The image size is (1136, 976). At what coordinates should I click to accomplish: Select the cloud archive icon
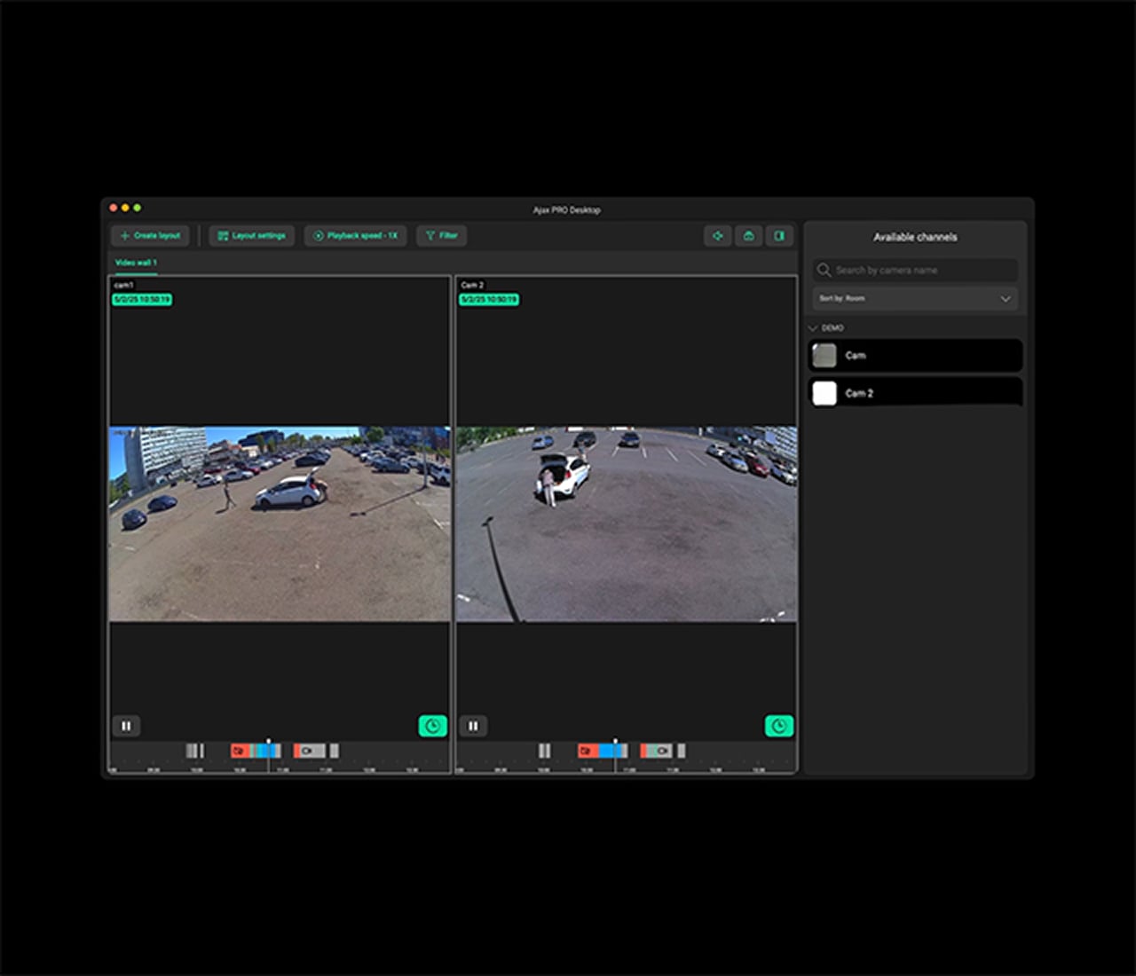748,235
